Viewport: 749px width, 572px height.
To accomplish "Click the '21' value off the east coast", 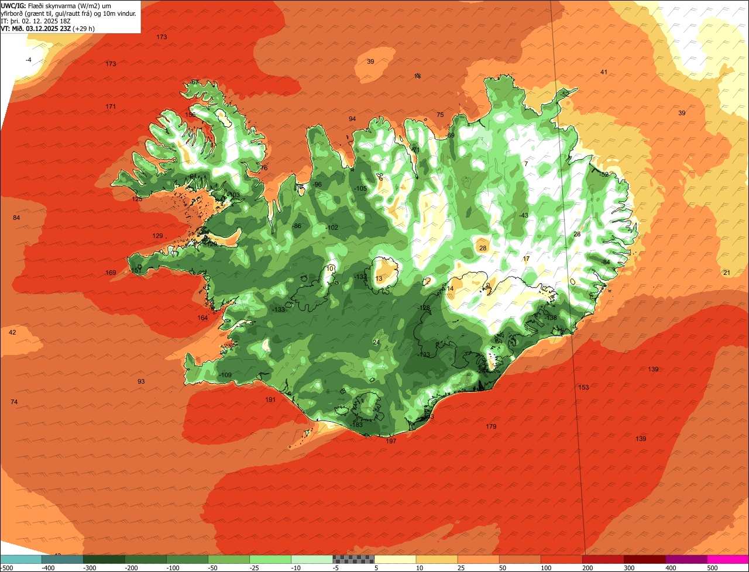I will pyautogui.click(x=727, y=273).
